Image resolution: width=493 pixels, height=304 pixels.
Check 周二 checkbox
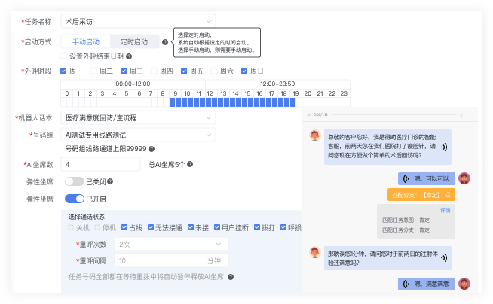93,71
